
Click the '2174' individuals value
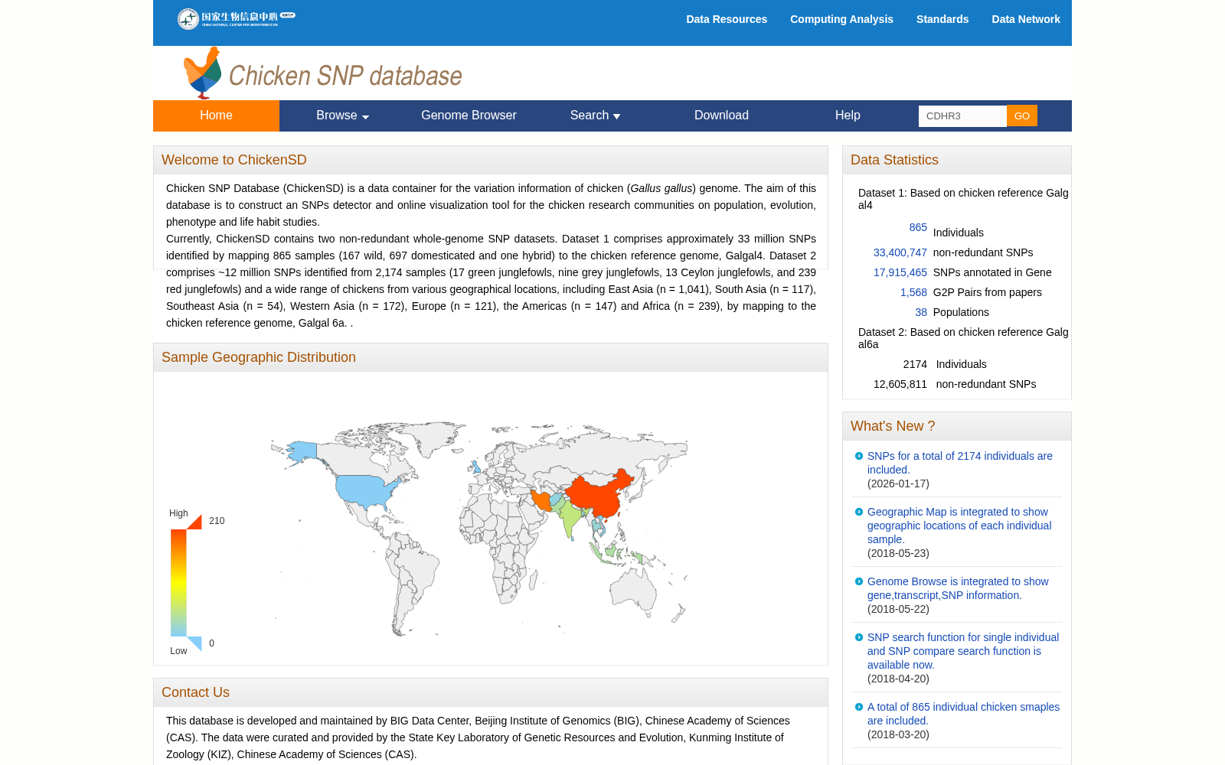coord(915,364)
